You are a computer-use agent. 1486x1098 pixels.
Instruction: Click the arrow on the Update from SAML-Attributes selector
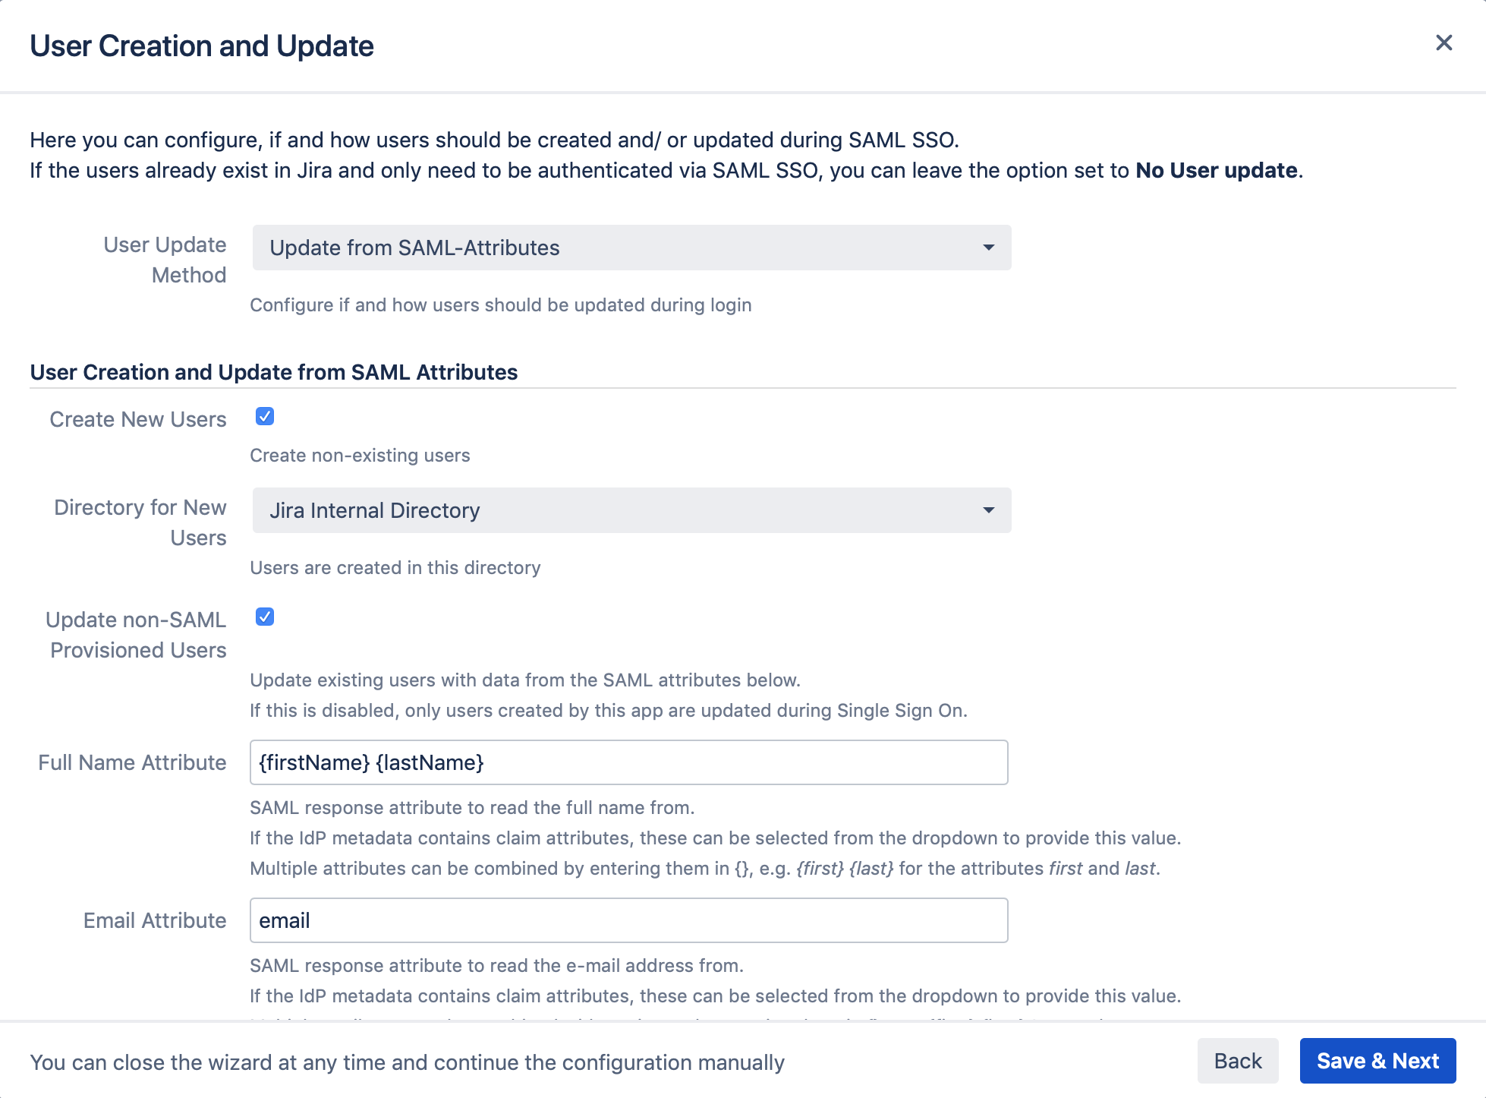988,248
